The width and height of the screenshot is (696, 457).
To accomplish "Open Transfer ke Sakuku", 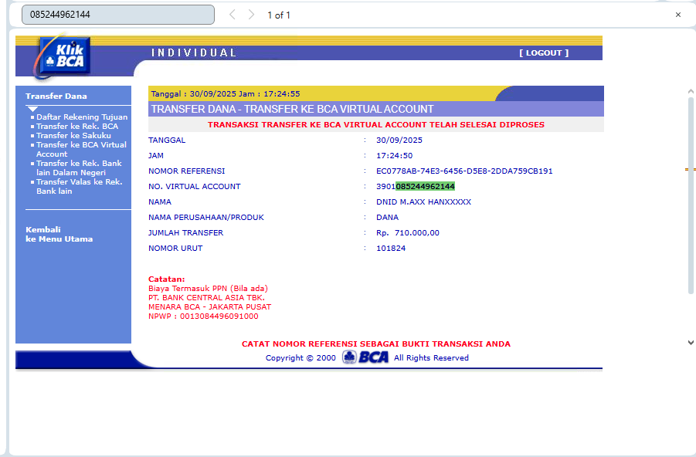I will (73, 136).
